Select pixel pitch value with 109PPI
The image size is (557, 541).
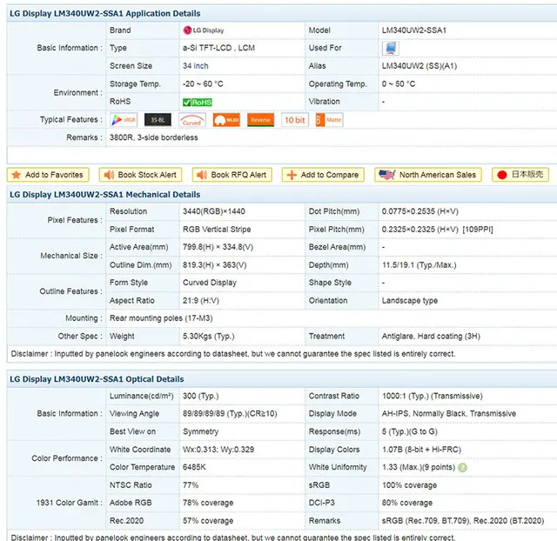[437, 230]
